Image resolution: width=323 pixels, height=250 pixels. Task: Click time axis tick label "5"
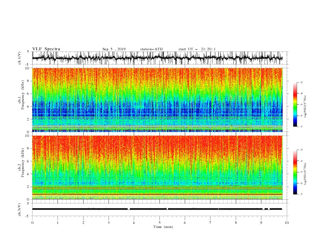159,223
